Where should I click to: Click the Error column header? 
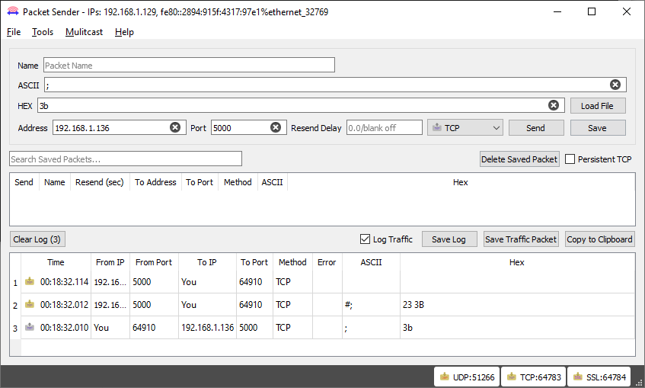327,262
